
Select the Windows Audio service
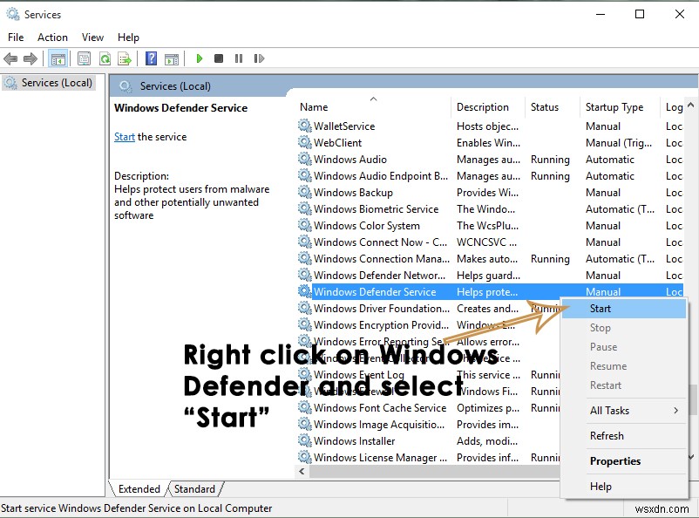click(x=348, y=159)
